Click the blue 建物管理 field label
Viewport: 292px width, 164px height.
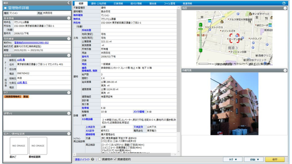click(x=90, y=134)
